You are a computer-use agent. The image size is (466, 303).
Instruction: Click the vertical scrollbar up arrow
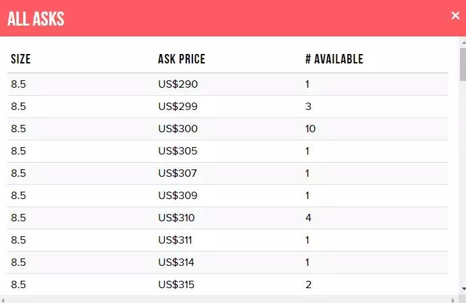pyautogui.click(x=462, y=42)
